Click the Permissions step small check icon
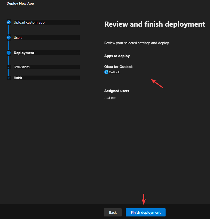 pos(9,67)
